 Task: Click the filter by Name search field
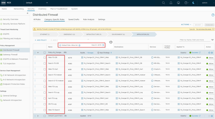coord(194,40)
